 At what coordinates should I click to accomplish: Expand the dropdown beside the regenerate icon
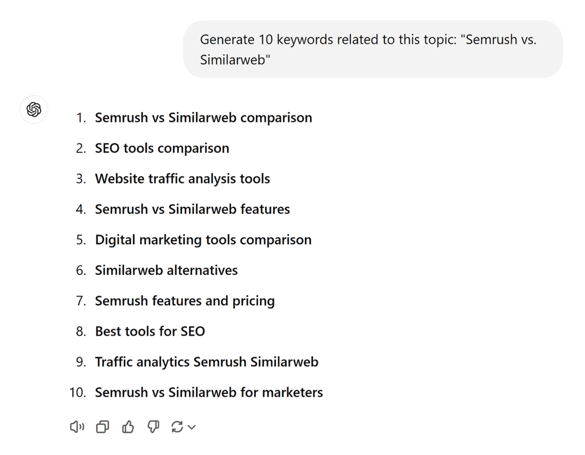click(x=191, y=427)
